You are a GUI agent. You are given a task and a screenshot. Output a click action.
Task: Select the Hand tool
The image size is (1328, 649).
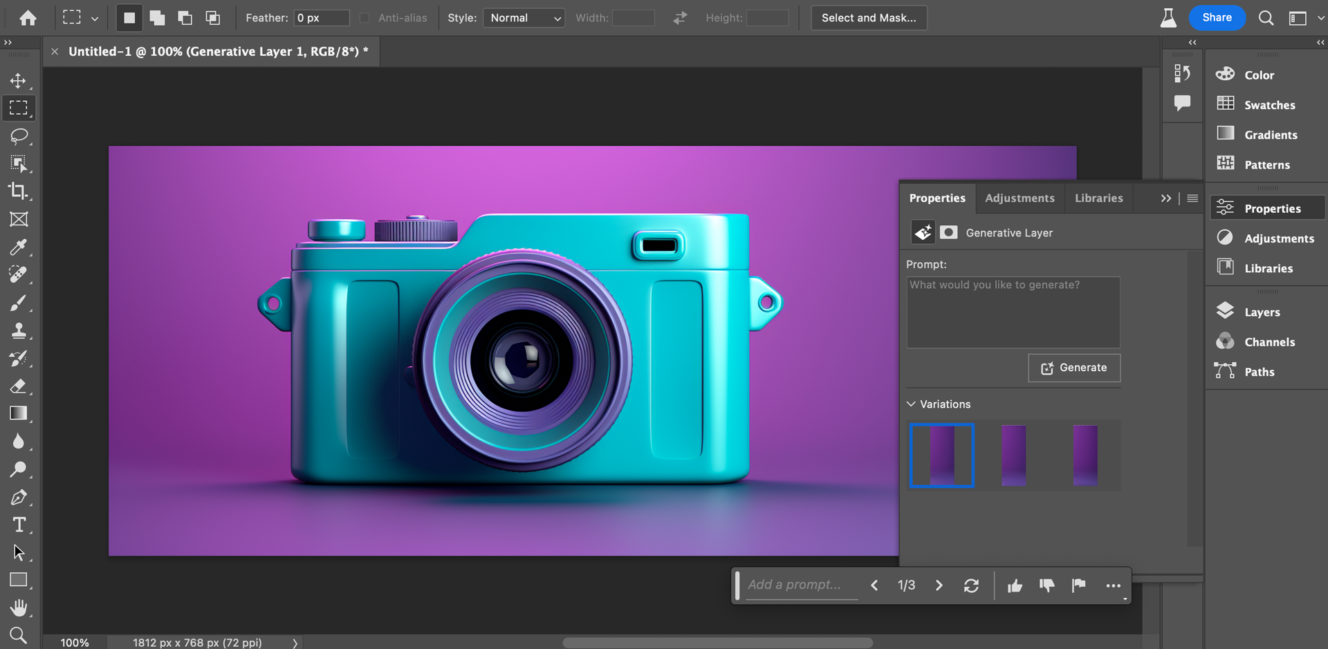[x=19, y=608]
